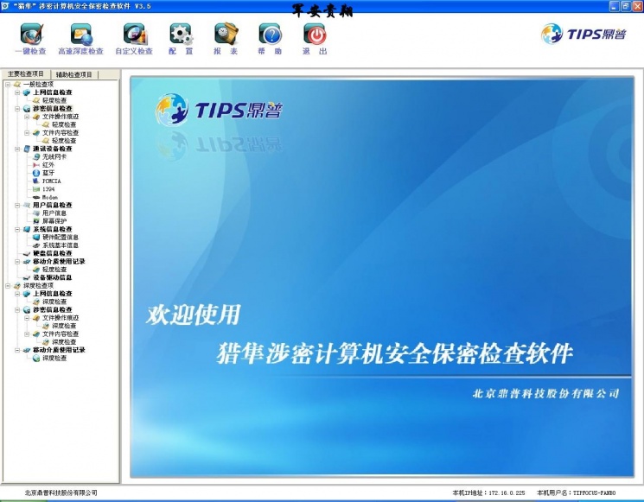Click the 屏幕保护 screensaver icon
Viewport: 644px width, 502px height.
click(x=36, y=221)
